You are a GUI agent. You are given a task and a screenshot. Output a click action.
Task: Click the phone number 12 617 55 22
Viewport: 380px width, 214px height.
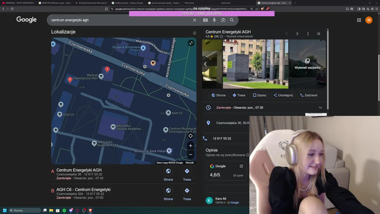(222, 139)
